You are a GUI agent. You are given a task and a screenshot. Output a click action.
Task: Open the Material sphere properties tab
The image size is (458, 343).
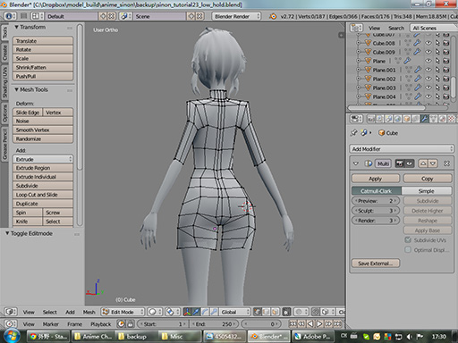coord(443,119)
